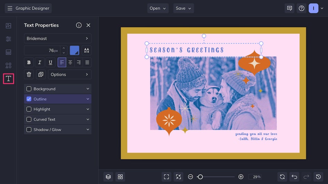Open the Graphics shapes panel
Screen dimensions: 328x184
(x=8, y=65)
